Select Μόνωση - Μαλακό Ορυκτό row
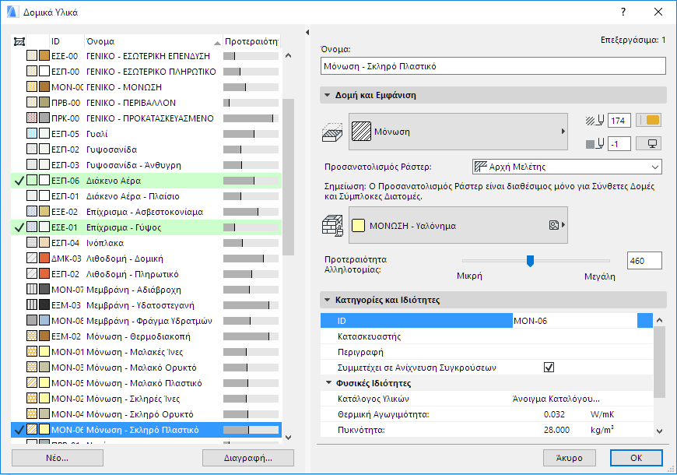677x475 pixels. (x=146, y=368)
